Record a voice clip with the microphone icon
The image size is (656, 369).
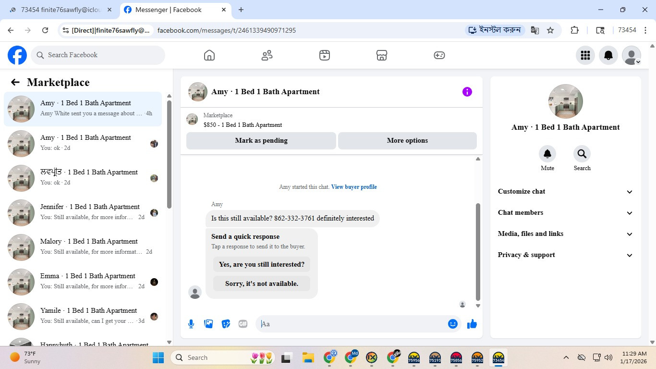[x=191, y=324]
